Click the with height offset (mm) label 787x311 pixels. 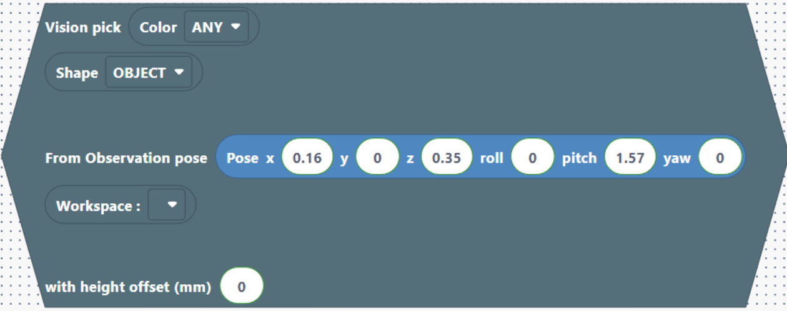[128, 287]
